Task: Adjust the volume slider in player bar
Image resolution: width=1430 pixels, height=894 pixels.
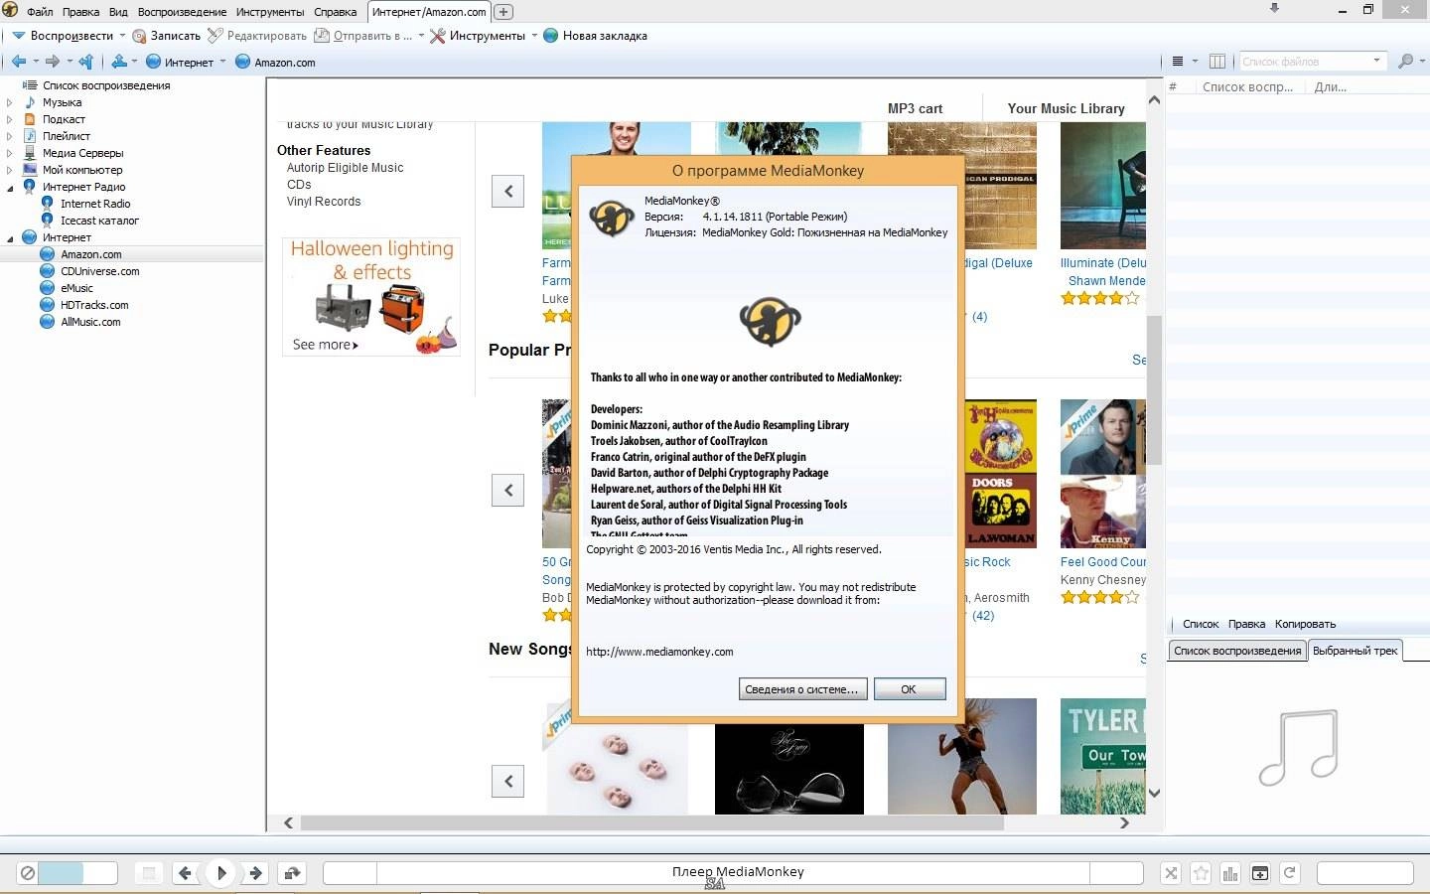Action: pyautogui.click(x=77, y=873)
